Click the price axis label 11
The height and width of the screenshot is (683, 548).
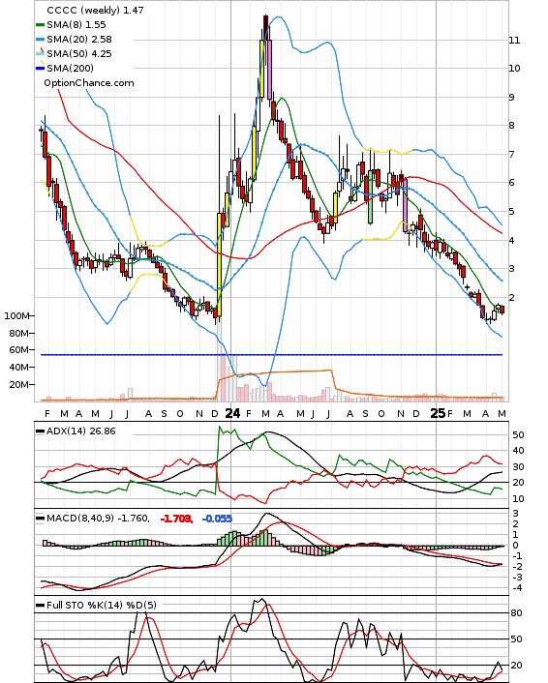pos(514,41)
